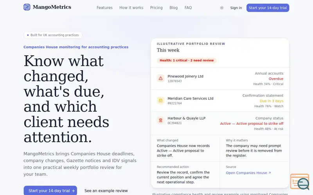Click Health 34% · Critical text

click(268, 84)
